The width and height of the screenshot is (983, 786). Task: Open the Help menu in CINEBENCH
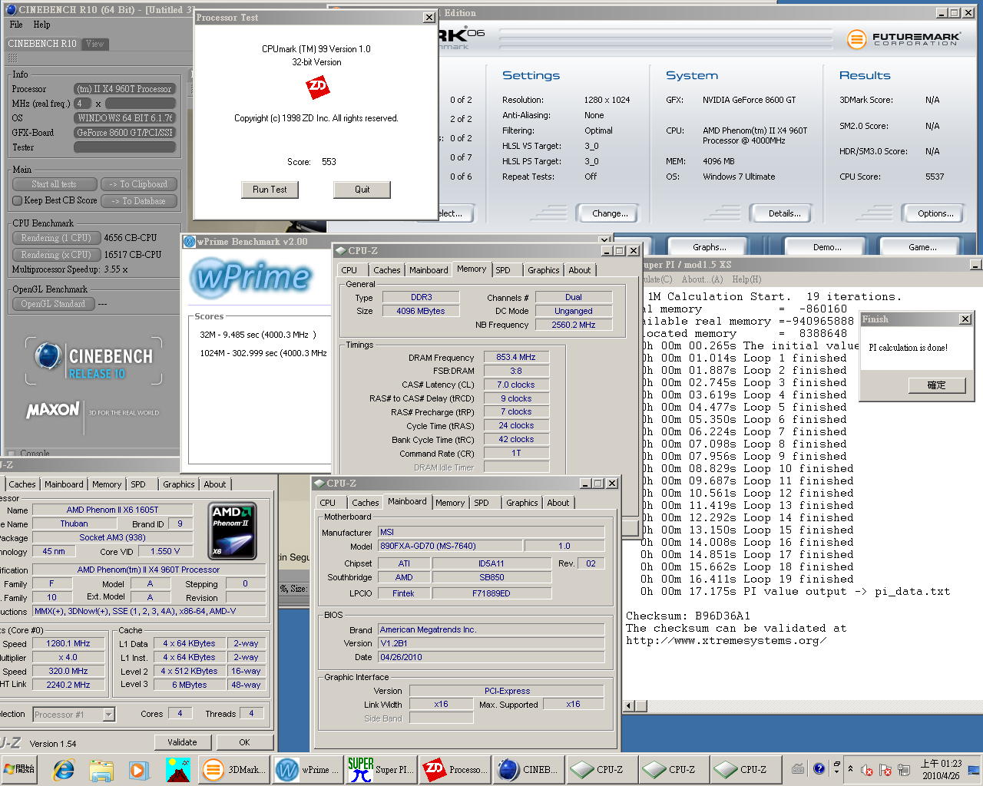point(41,25)
